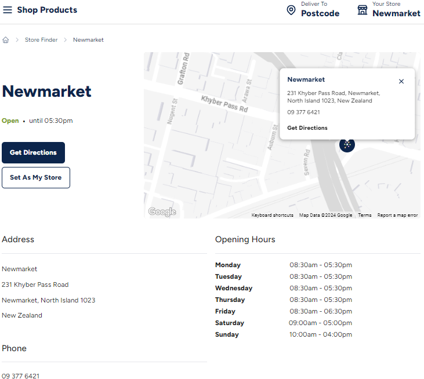Click Get Directions in map popup

[x=307, y=127]
